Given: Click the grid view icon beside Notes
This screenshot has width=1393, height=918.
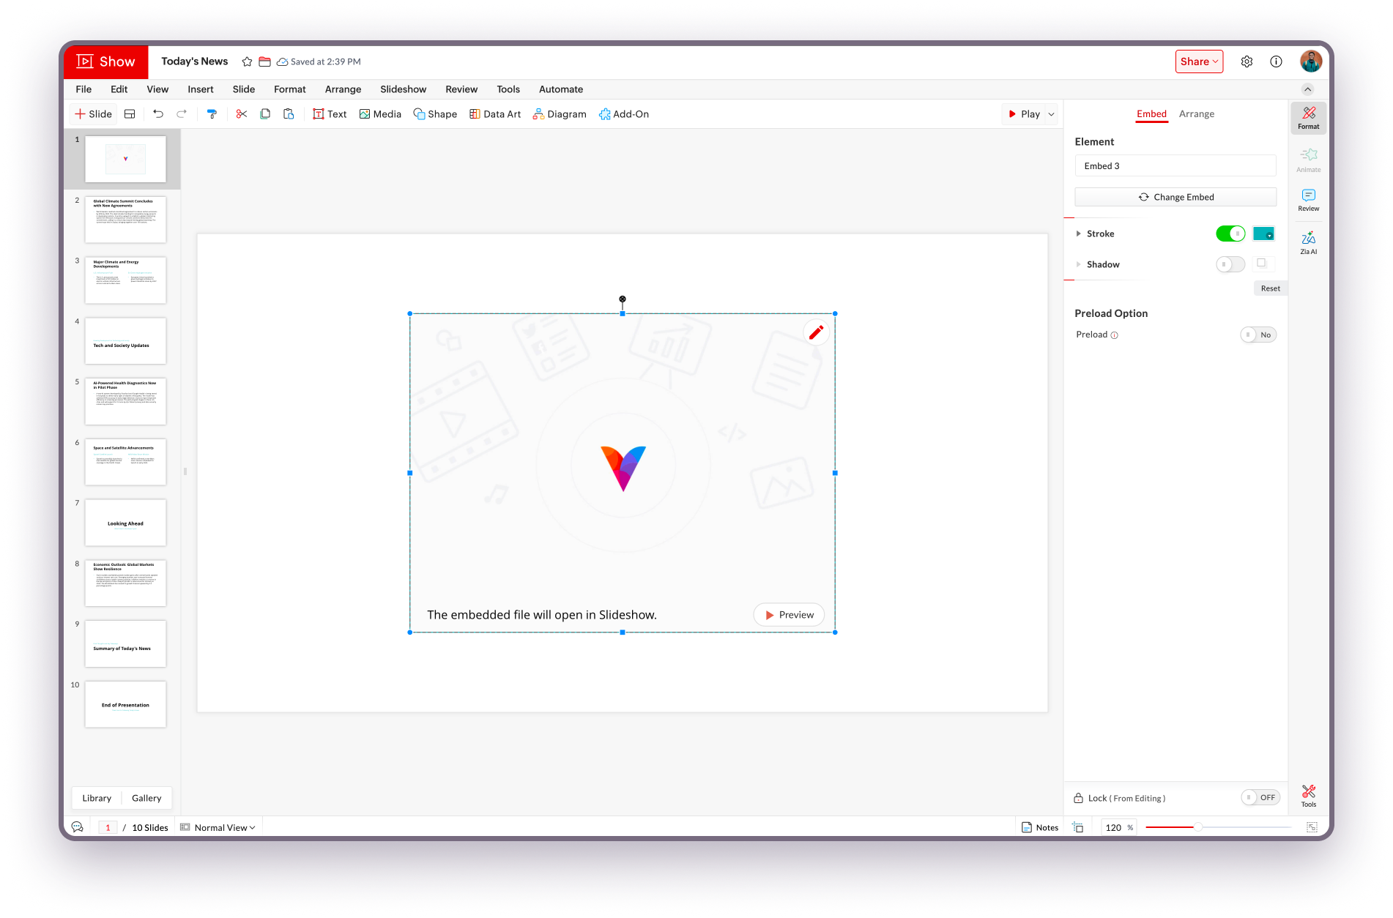Looking at the screenshot, I should tap(1078, 827).
